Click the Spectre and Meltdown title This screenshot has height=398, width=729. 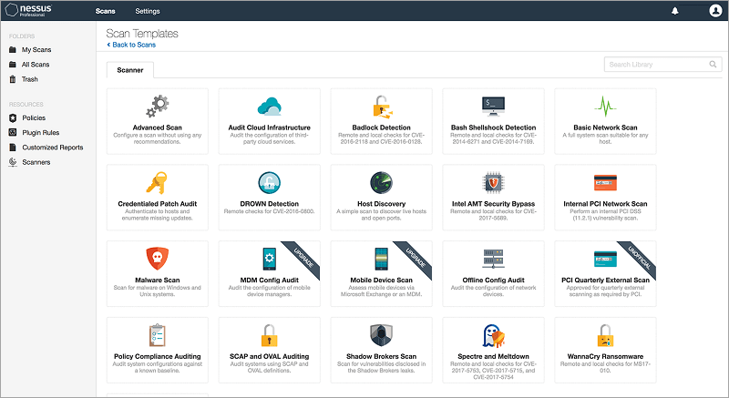(493, 356)
